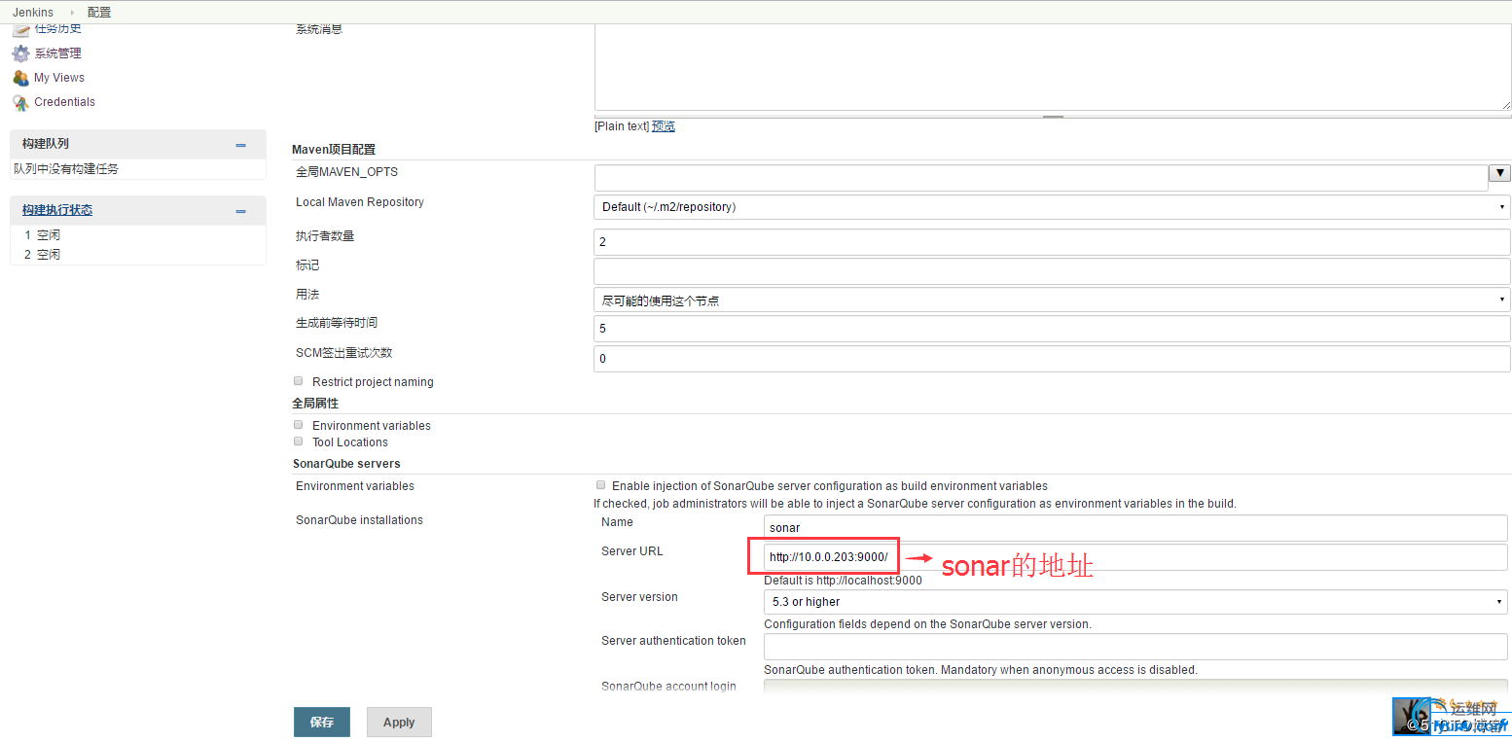Toggle the Restrict project naming checkbox
The image size is (1512, 742).
click(299, 381)
